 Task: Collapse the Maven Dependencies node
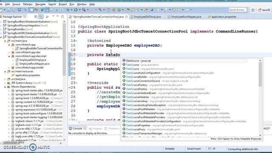click(5, 87)
